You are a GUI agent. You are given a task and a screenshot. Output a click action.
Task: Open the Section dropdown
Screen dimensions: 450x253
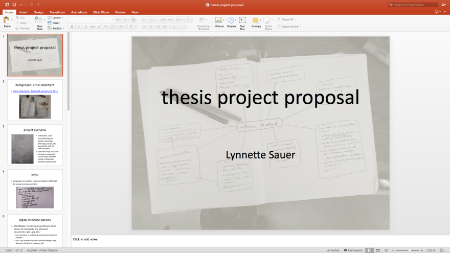coord(56,29)
